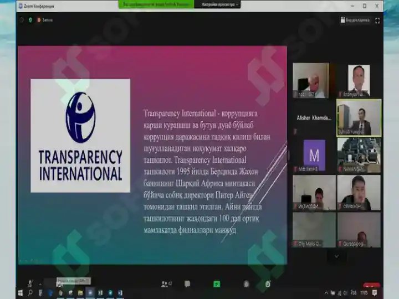The height and width of the screenshot is (299, 399).
Task: Click the green encryption shield icon
Action: [30, 20]
